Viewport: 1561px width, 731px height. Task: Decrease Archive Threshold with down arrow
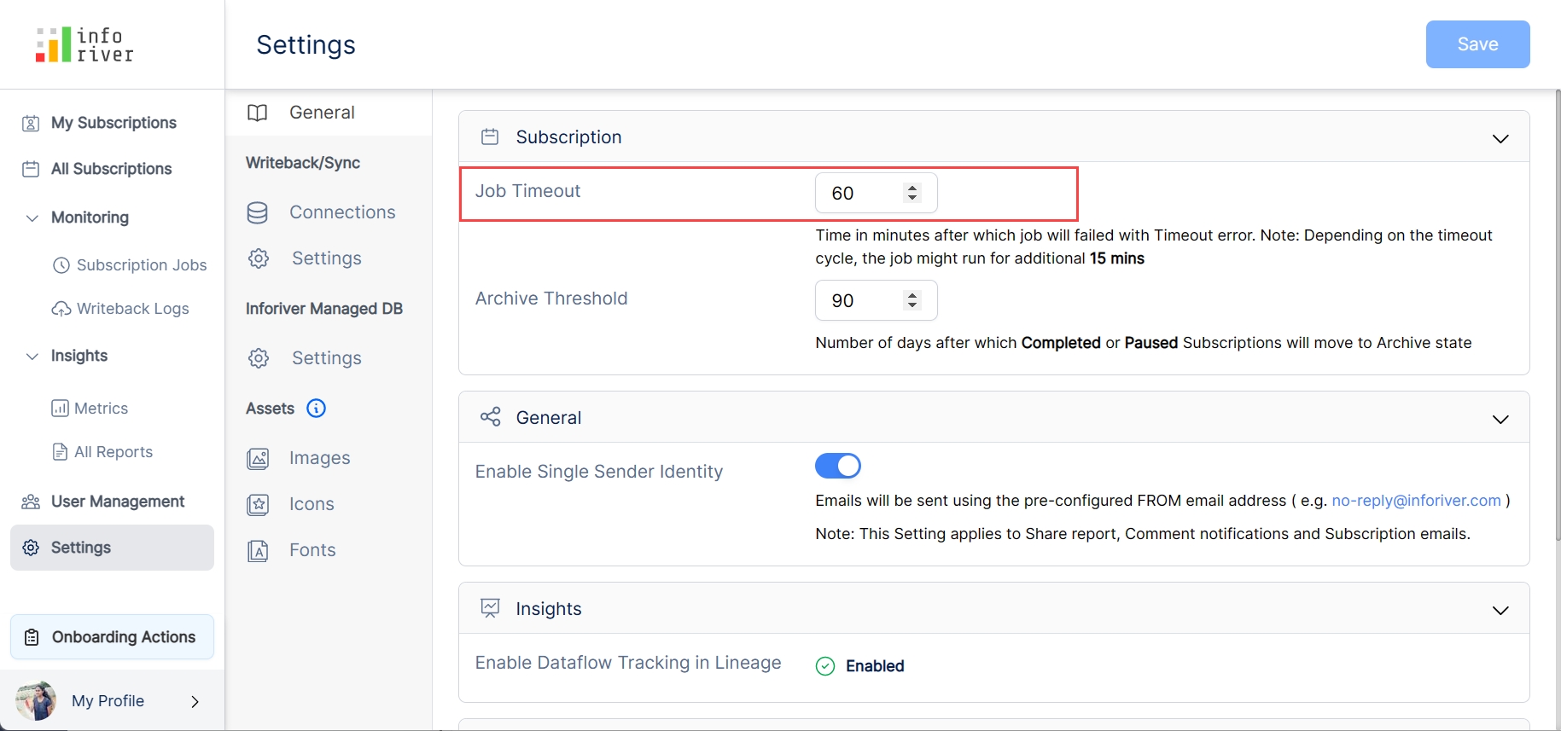(912, 305)
